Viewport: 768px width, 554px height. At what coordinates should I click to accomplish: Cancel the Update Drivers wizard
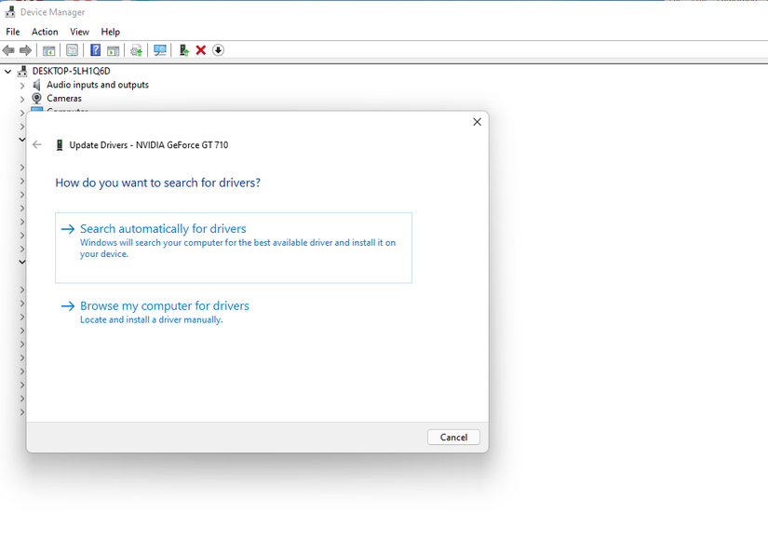click(x=453, y=437)
